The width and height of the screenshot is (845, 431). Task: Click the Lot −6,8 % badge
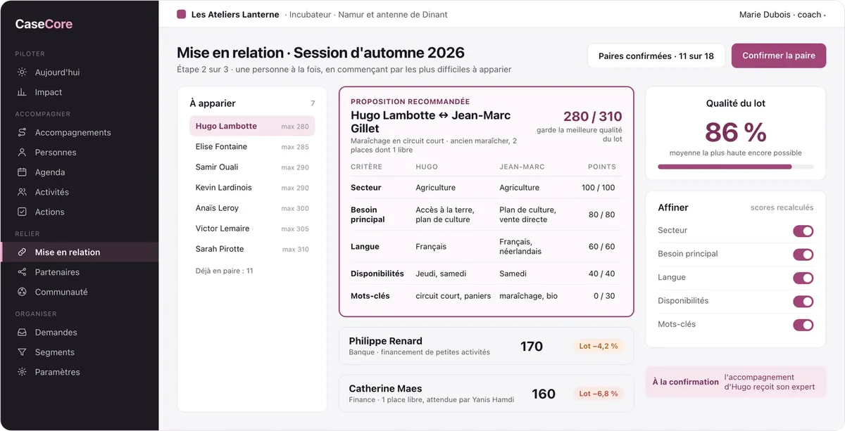pyautogui.click(x=598, y=394)
